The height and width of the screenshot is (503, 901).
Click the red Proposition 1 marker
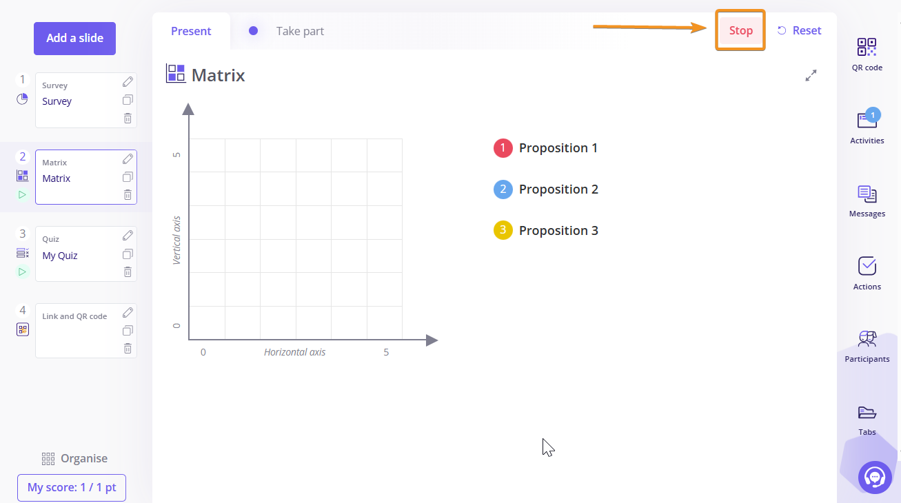pos(503,148)
